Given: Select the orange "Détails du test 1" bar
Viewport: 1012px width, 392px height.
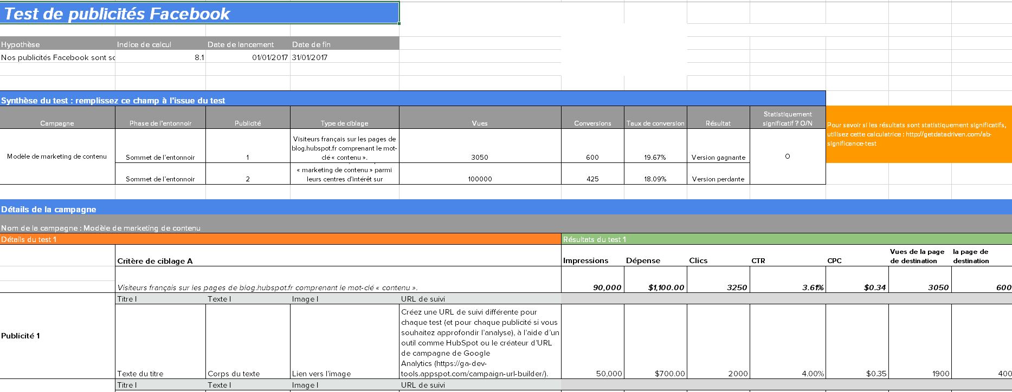Looking at the screenshot, I should [280, 239].
